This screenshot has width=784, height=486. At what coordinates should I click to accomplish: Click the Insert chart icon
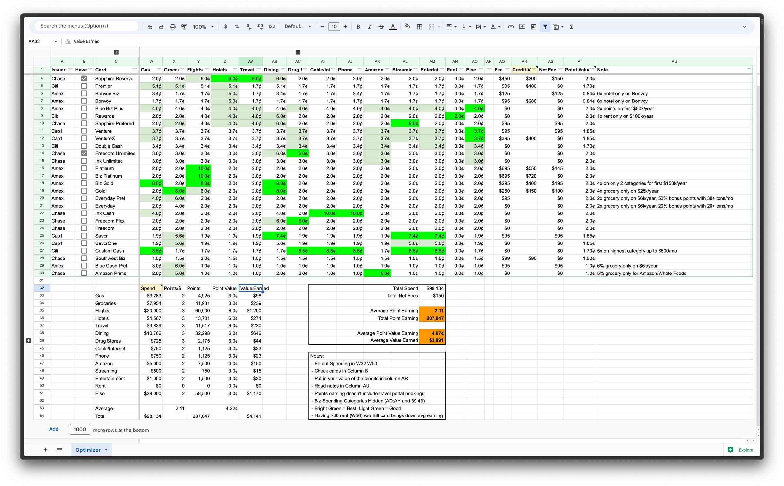pos(533,27)
